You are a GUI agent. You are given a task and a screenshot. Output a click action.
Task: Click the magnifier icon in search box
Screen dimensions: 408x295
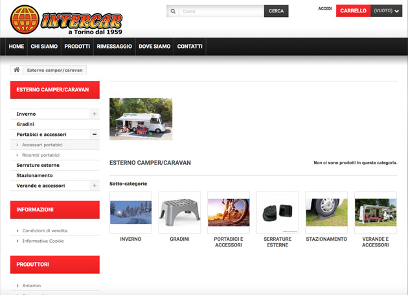tap(173, 11)
